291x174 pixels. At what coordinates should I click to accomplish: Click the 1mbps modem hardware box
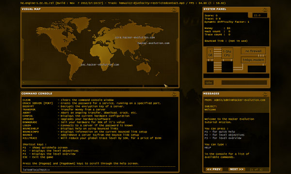[x=253, y=60]
